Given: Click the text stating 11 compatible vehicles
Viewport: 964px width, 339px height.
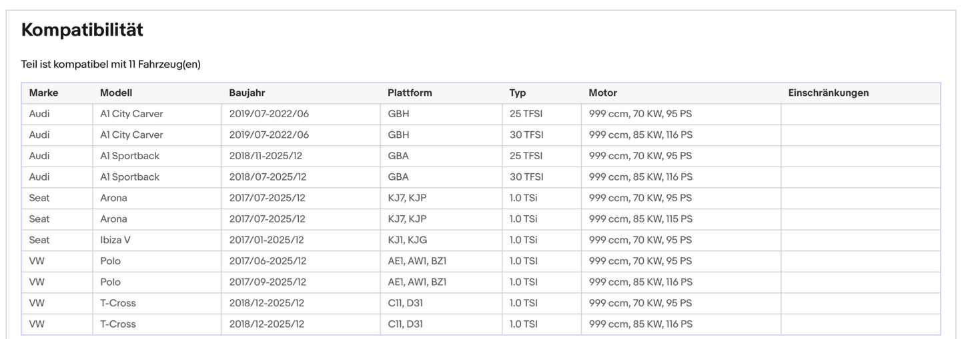Looking at the screenshot, I should click(111, 65).
